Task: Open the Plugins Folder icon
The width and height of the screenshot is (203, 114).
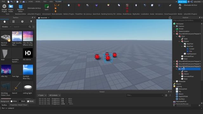Action: [11, 6]
